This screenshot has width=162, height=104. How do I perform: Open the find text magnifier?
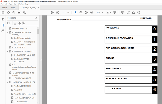point(25,13)
